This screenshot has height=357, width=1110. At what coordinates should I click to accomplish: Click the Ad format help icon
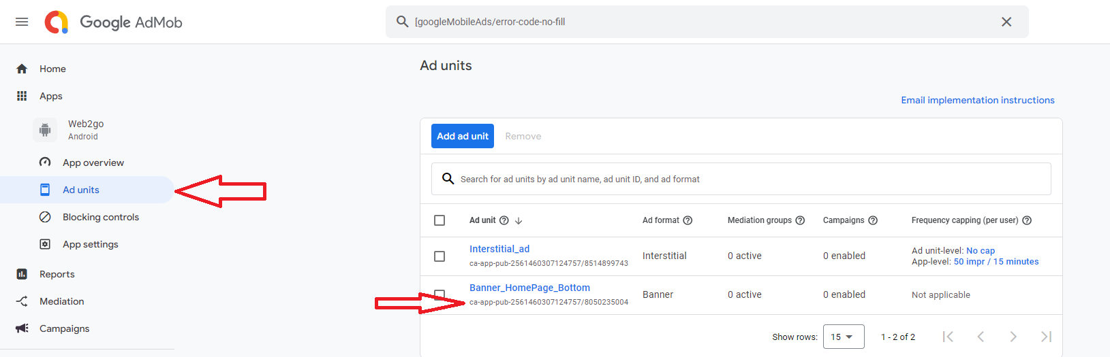point(688,220)
